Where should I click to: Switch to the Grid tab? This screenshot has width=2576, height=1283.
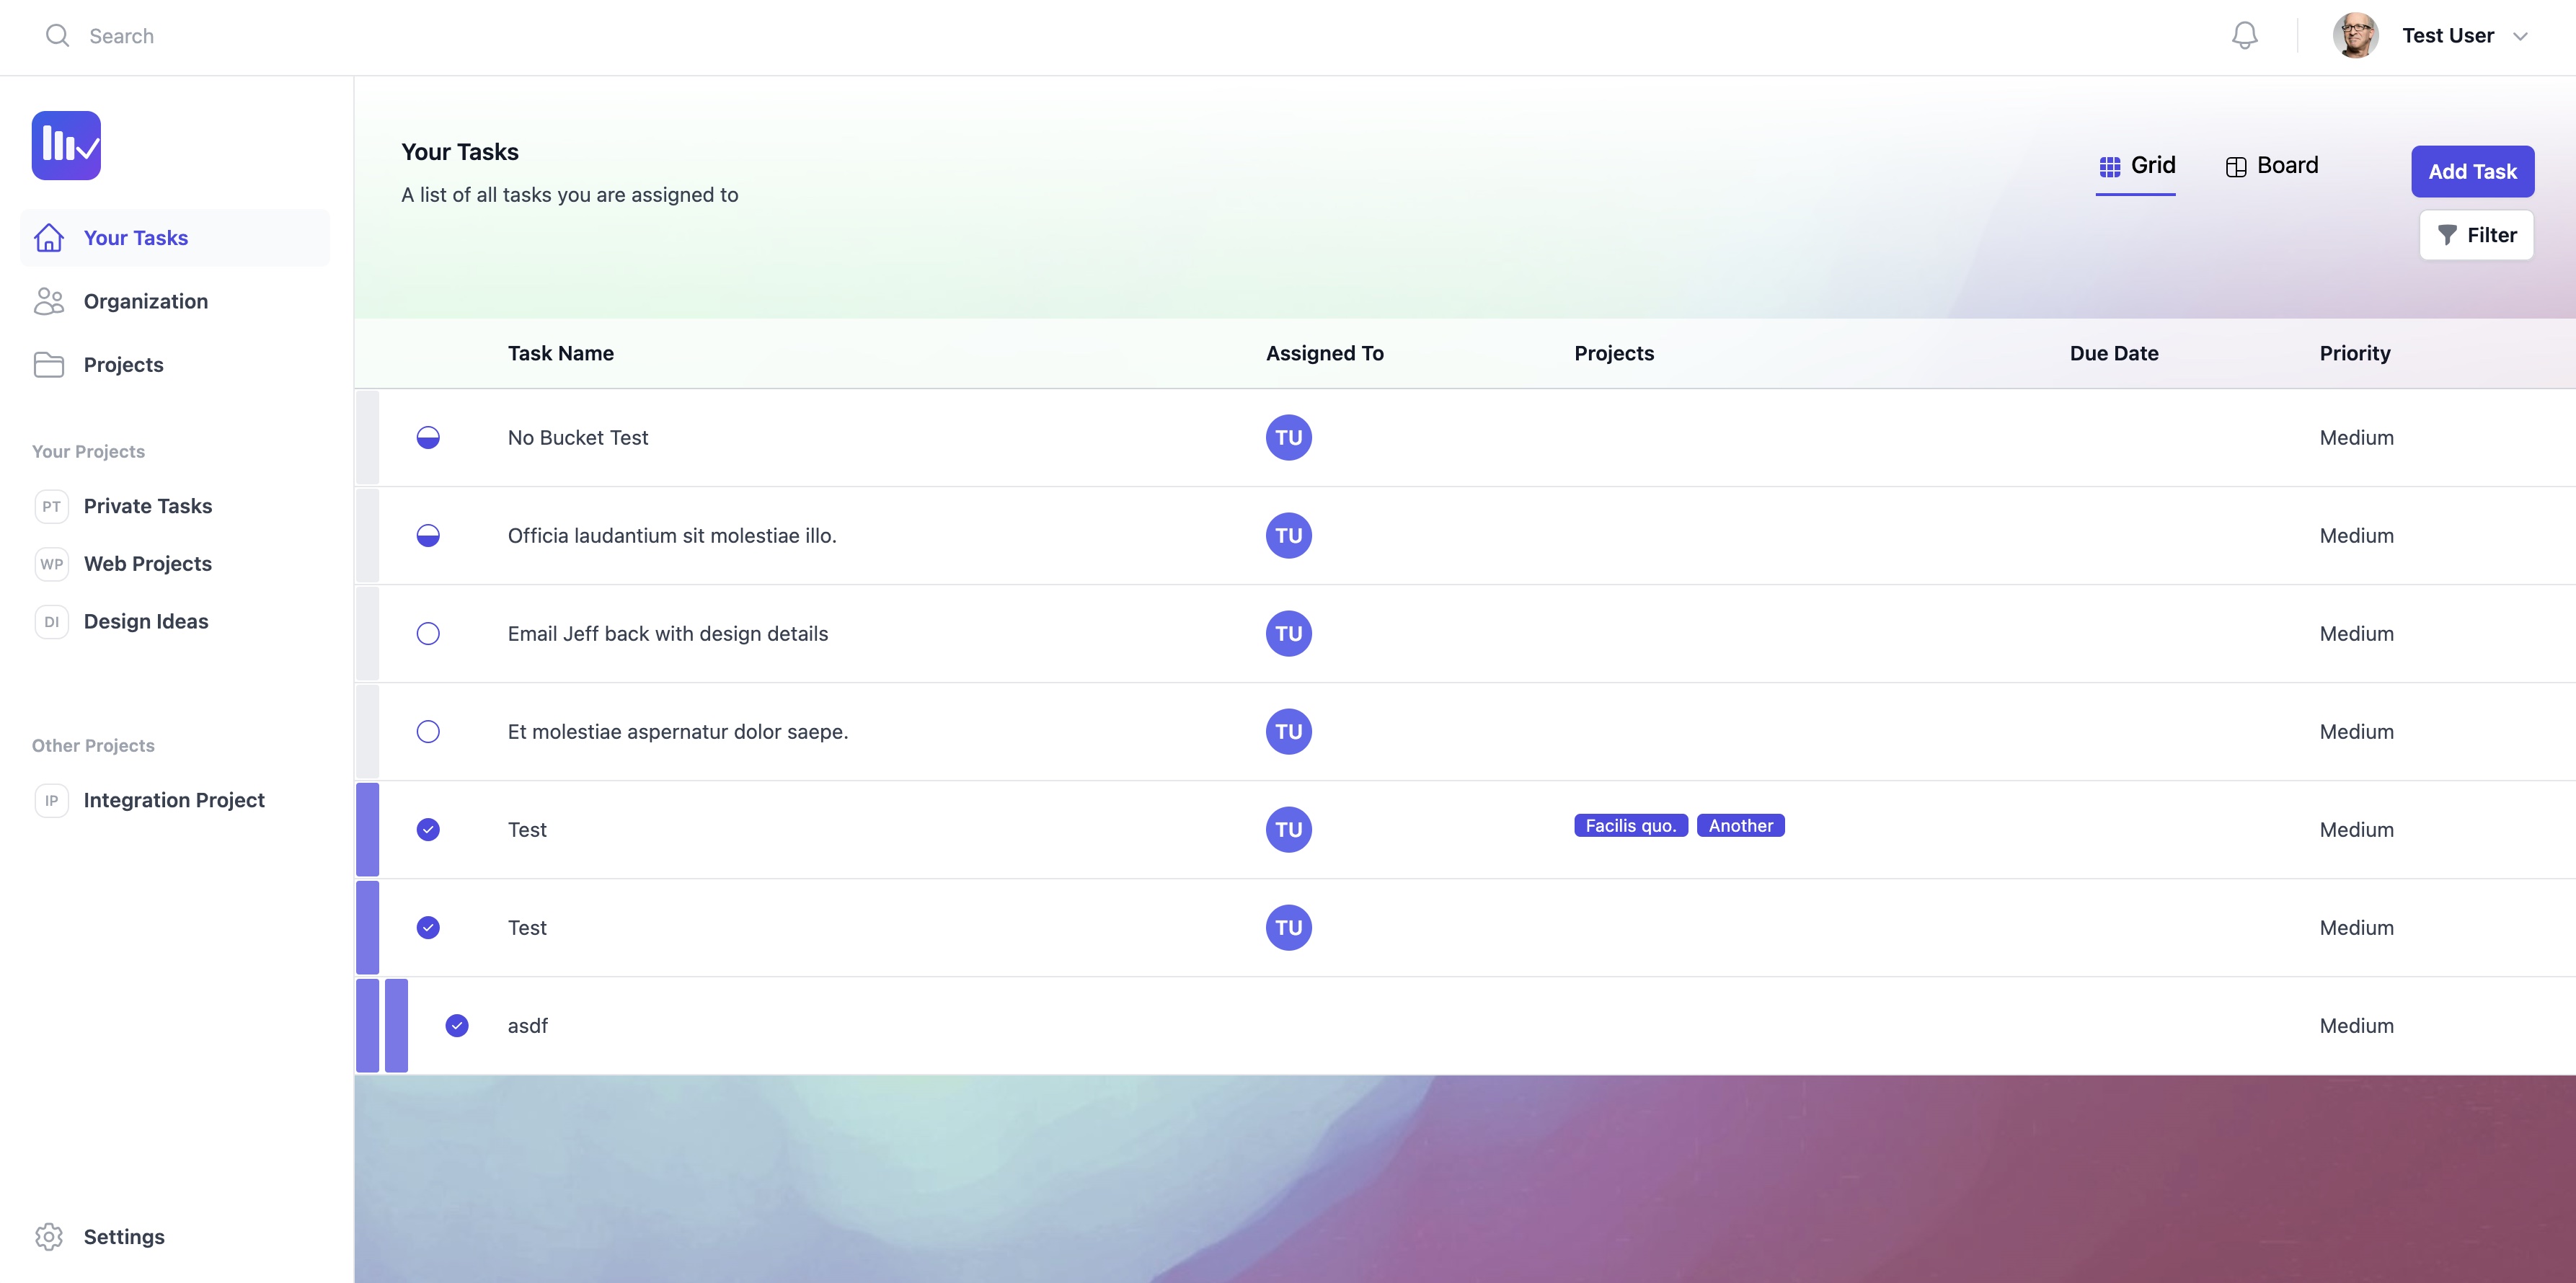click(x=2136, y=167)
